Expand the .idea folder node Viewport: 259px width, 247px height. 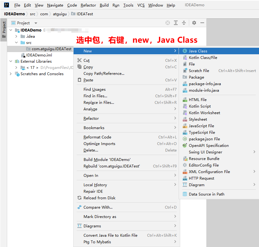[16, 36]
